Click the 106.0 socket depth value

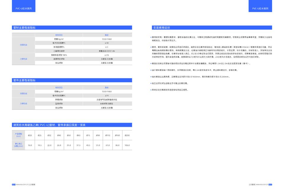point(127,145)
